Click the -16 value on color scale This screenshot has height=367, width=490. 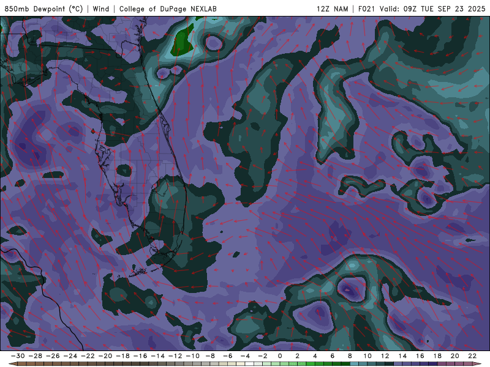pos(140,356)
